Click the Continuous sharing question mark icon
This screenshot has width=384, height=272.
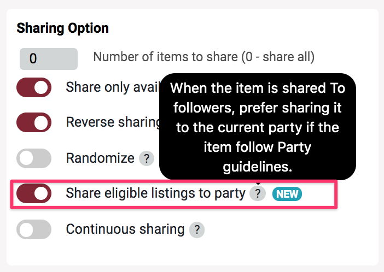[196, 230]
